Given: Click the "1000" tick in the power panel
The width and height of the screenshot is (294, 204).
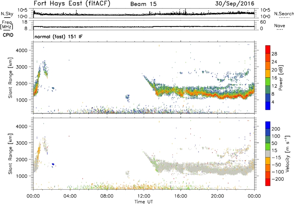Looking at the screenshot, I should (22, 100).
